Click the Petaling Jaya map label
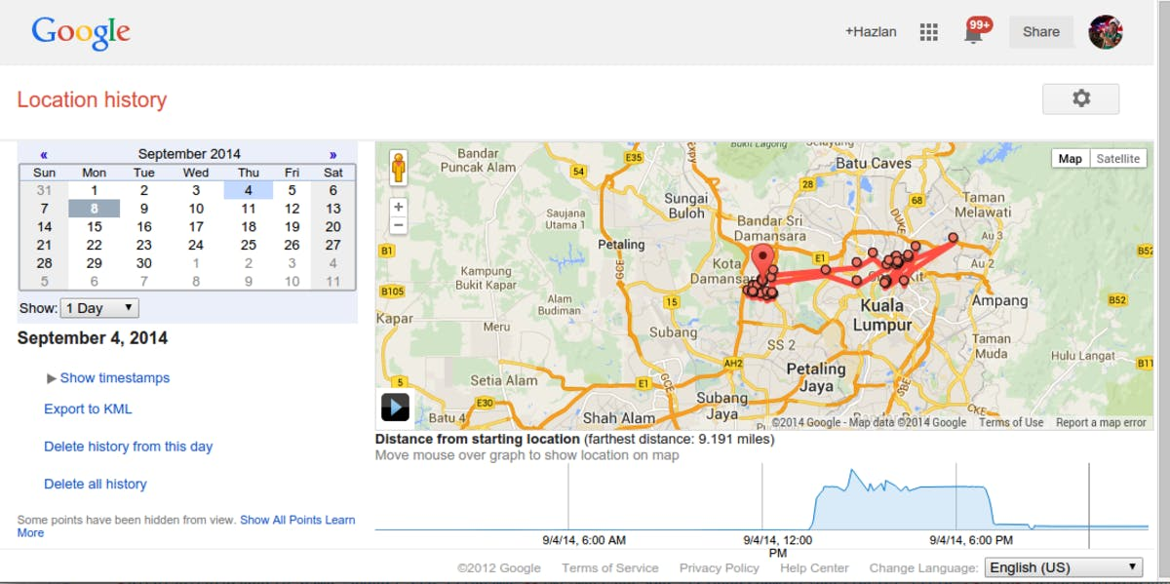Screen dimensions: 1170x584 point(816,376)
